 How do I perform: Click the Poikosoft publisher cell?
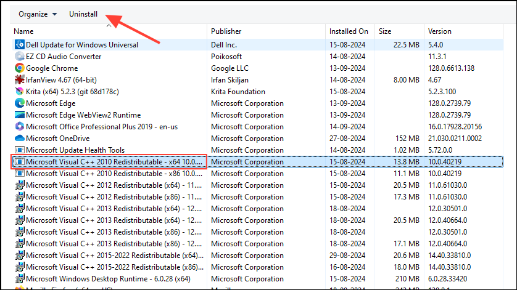226,56
